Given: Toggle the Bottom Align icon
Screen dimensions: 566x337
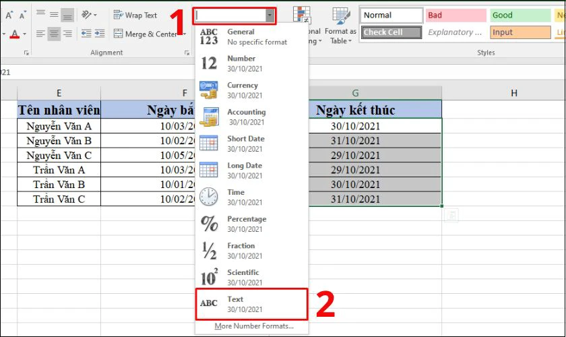Looking at the screenshot, I should point(67,15).
